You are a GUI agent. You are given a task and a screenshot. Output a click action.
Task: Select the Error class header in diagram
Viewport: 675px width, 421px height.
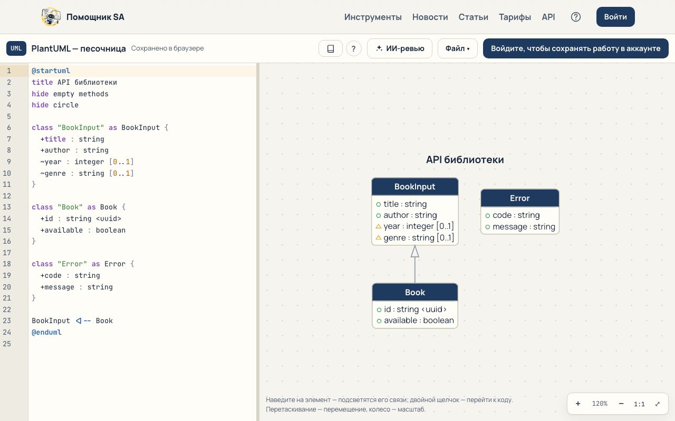(x=520, y=198)
